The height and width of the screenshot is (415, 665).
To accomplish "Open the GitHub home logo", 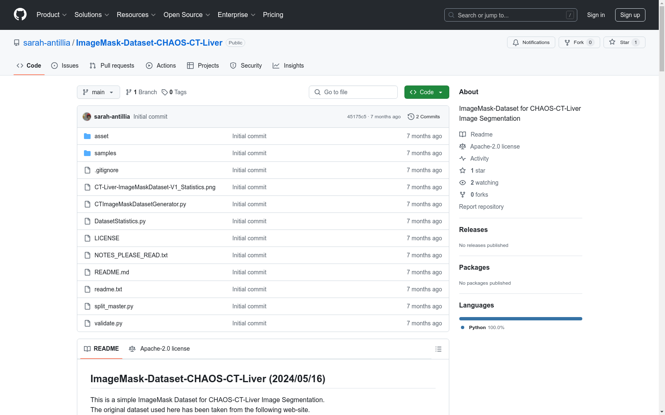I will click(x=20, y=15).
